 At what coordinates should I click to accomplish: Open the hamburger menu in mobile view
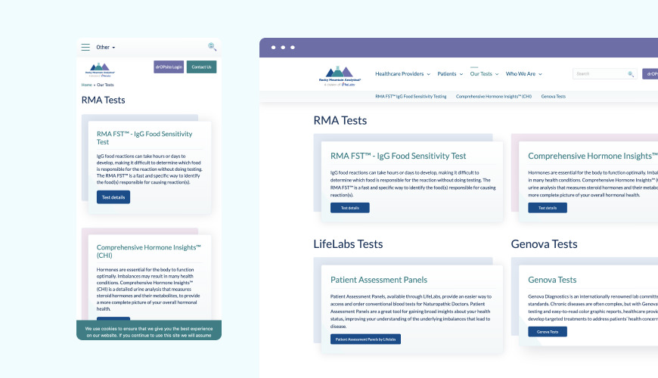pos(85,48)
